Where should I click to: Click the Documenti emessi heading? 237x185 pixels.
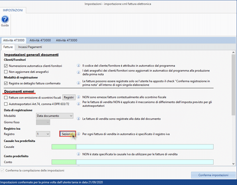tap(19, 91)
